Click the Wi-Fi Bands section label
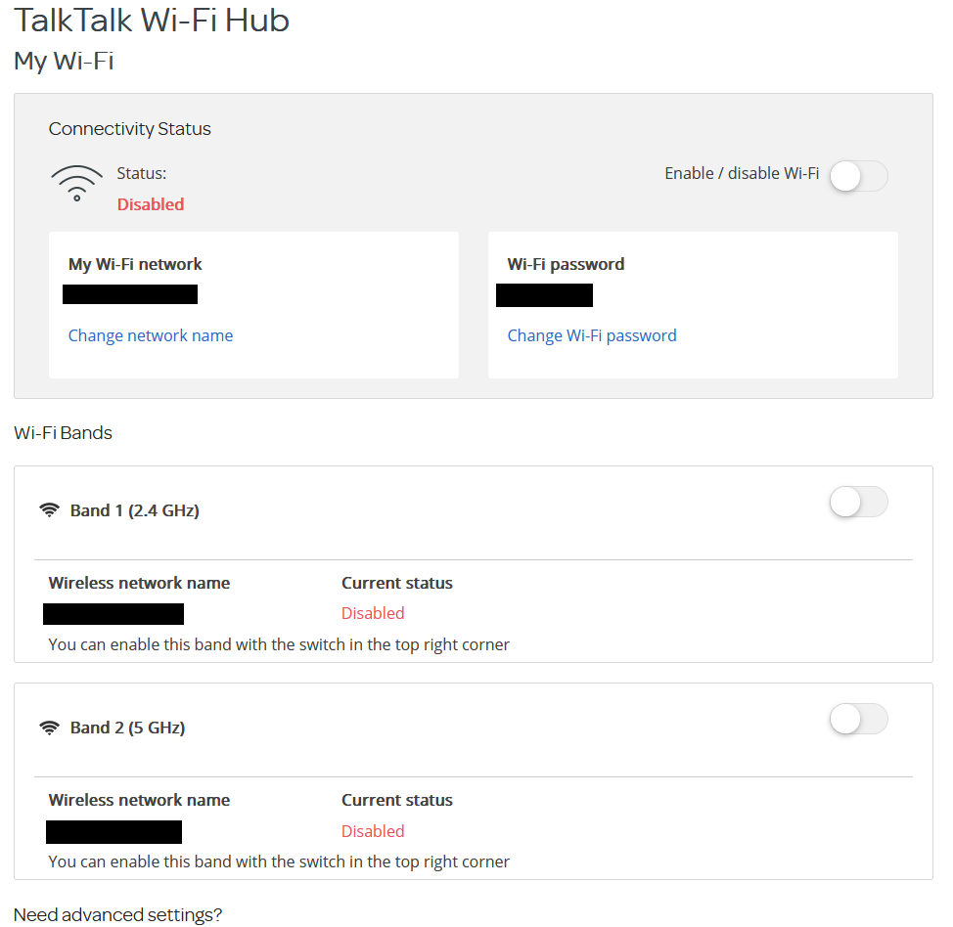The height and width of the screenshot is (927, 953). pos(63,432)
